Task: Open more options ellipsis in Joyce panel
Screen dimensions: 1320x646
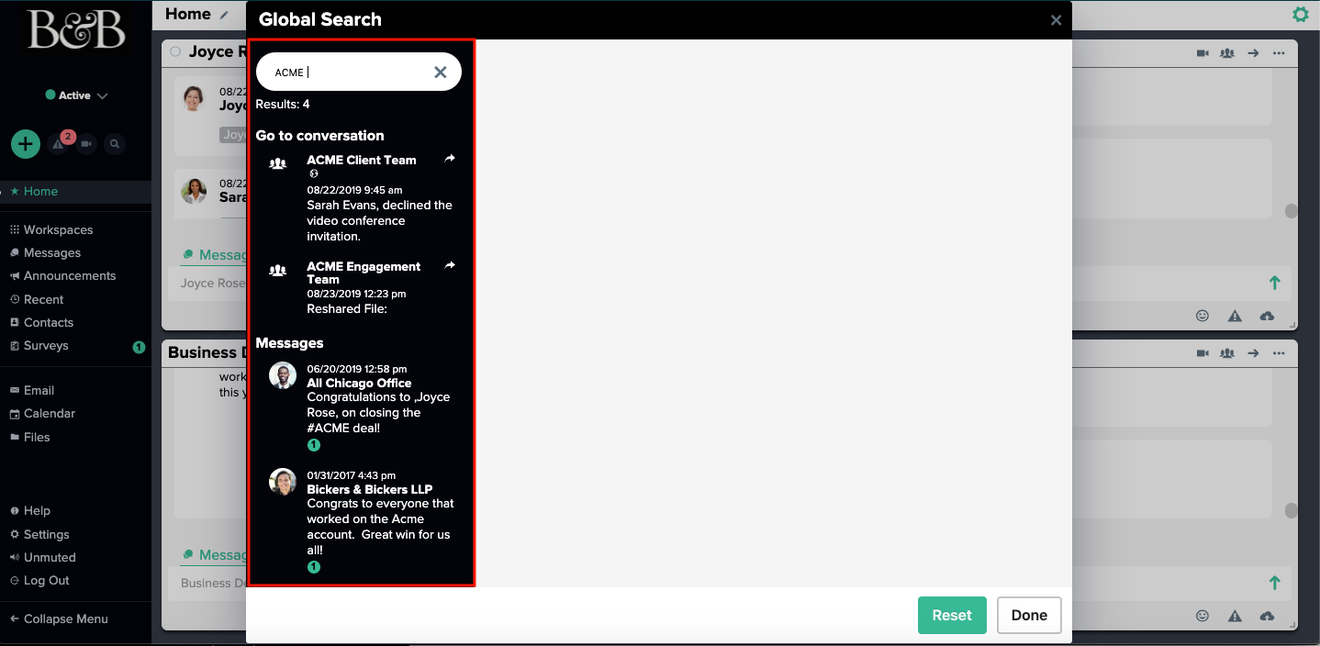Action: pos(1279,53)
